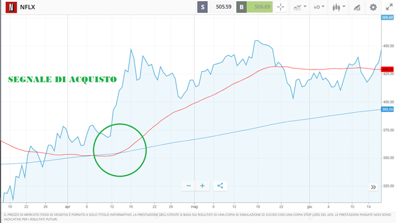Click the 450.00 price axis label

tap(389, 46)
